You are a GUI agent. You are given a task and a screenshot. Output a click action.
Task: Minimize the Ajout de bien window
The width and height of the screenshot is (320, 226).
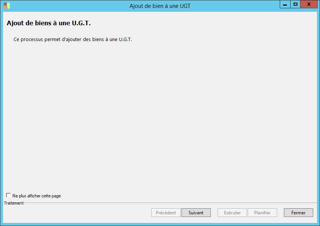285,4
